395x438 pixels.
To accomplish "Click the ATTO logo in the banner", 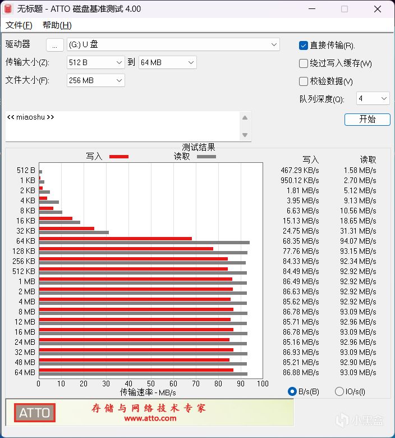I will pyautogui.click(x=35, y=413).
